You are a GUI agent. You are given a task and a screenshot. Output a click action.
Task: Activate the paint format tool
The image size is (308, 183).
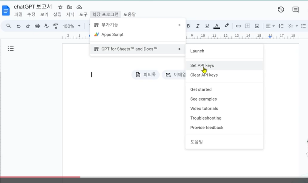tap(56, 26)
